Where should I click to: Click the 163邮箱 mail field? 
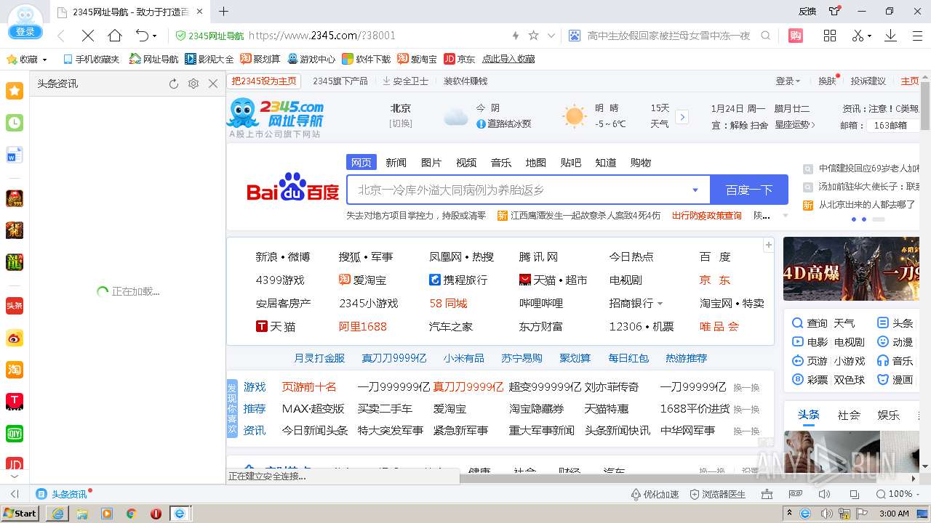[x=893, y=125]
